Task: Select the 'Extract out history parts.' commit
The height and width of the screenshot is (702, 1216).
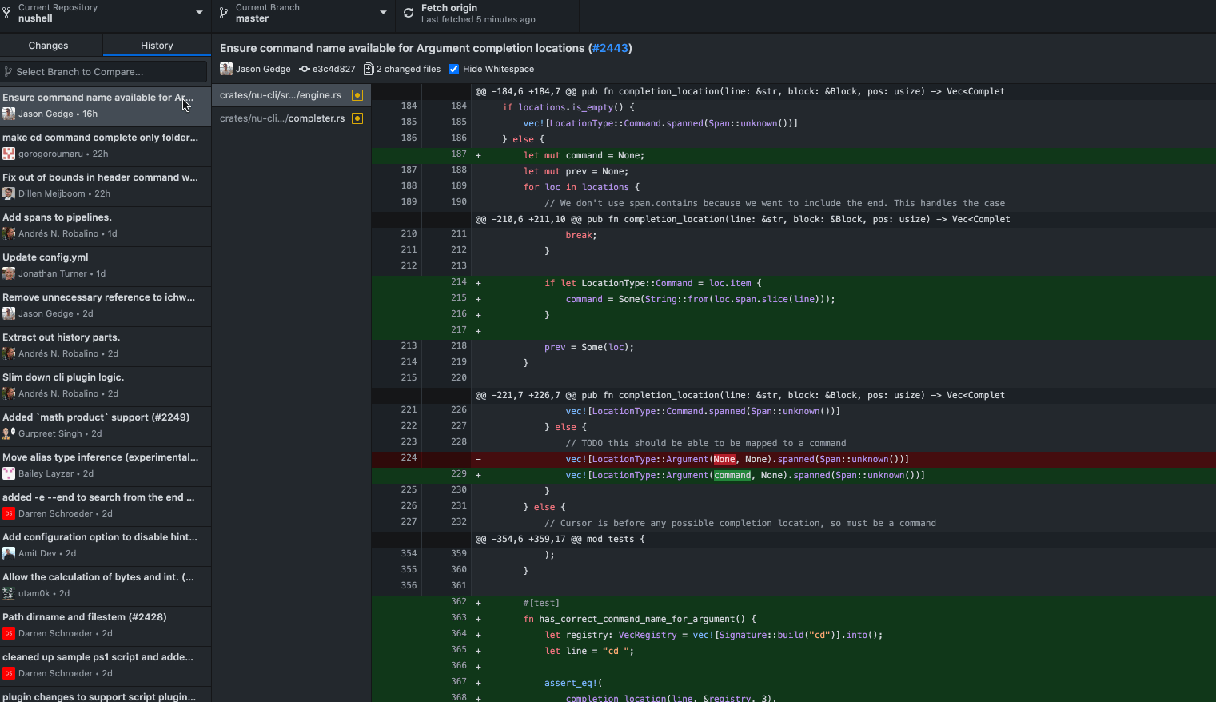Action: coord(106,345)
